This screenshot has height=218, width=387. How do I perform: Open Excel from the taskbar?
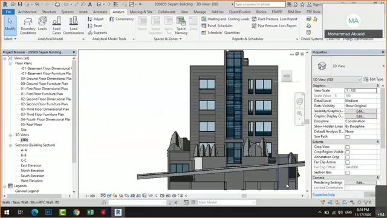(x=90, y=212)
